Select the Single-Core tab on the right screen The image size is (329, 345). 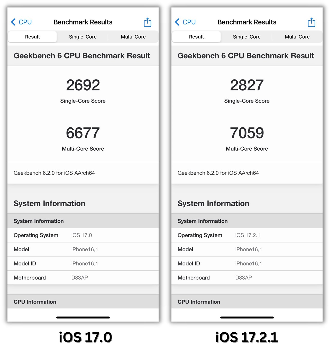click(247, 37)
